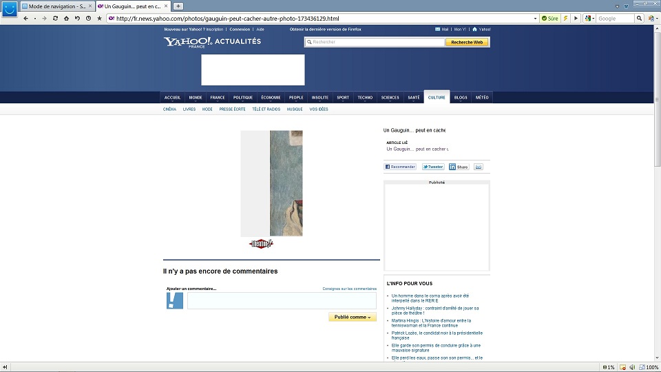Open Consignes sur les commentaires link
This screenshot has height=372, width=661.
[x=350, y=289]
